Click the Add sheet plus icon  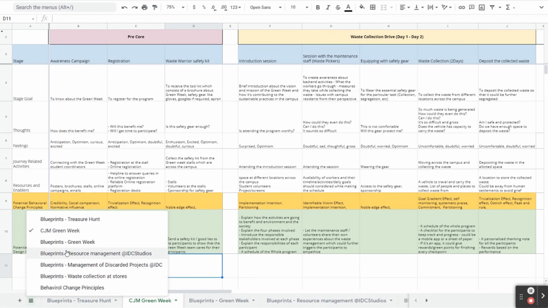(20, 300)
